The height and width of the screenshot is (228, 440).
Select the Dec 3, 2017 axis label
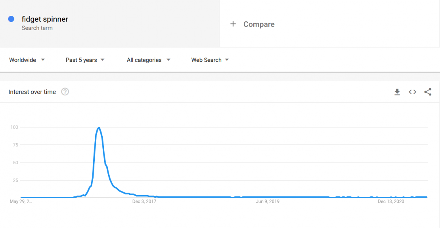click(144, 201)
